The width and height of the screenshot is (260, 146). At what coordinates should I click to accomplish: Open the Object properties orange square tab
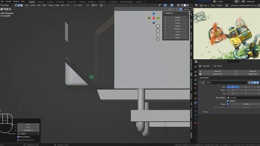(x=196, y=99)
